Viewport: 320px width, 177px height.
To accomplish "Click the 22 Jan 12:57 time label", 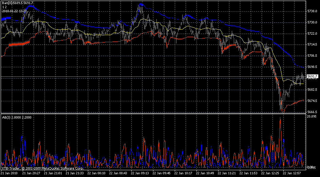I will 292,173.
